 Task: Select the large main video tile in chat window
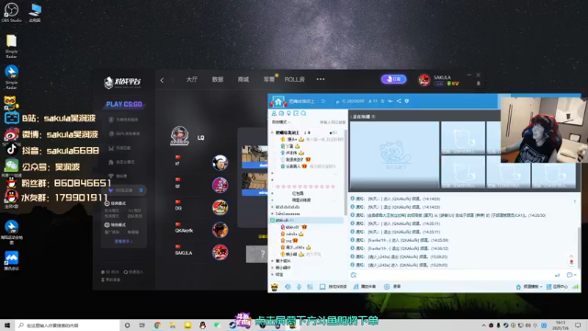394,155
